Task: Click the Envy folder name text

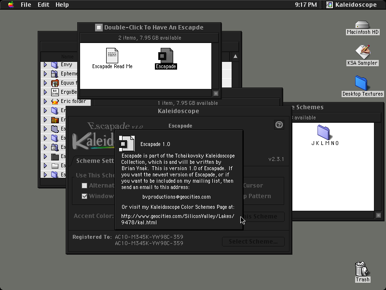Action: click(x=67, y=65)
